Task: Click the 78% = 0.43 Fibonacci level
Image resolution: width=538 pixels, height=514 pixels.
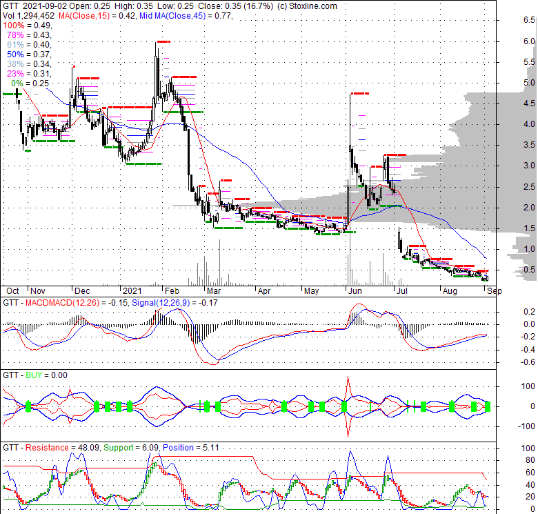Action: click(29, 35)
